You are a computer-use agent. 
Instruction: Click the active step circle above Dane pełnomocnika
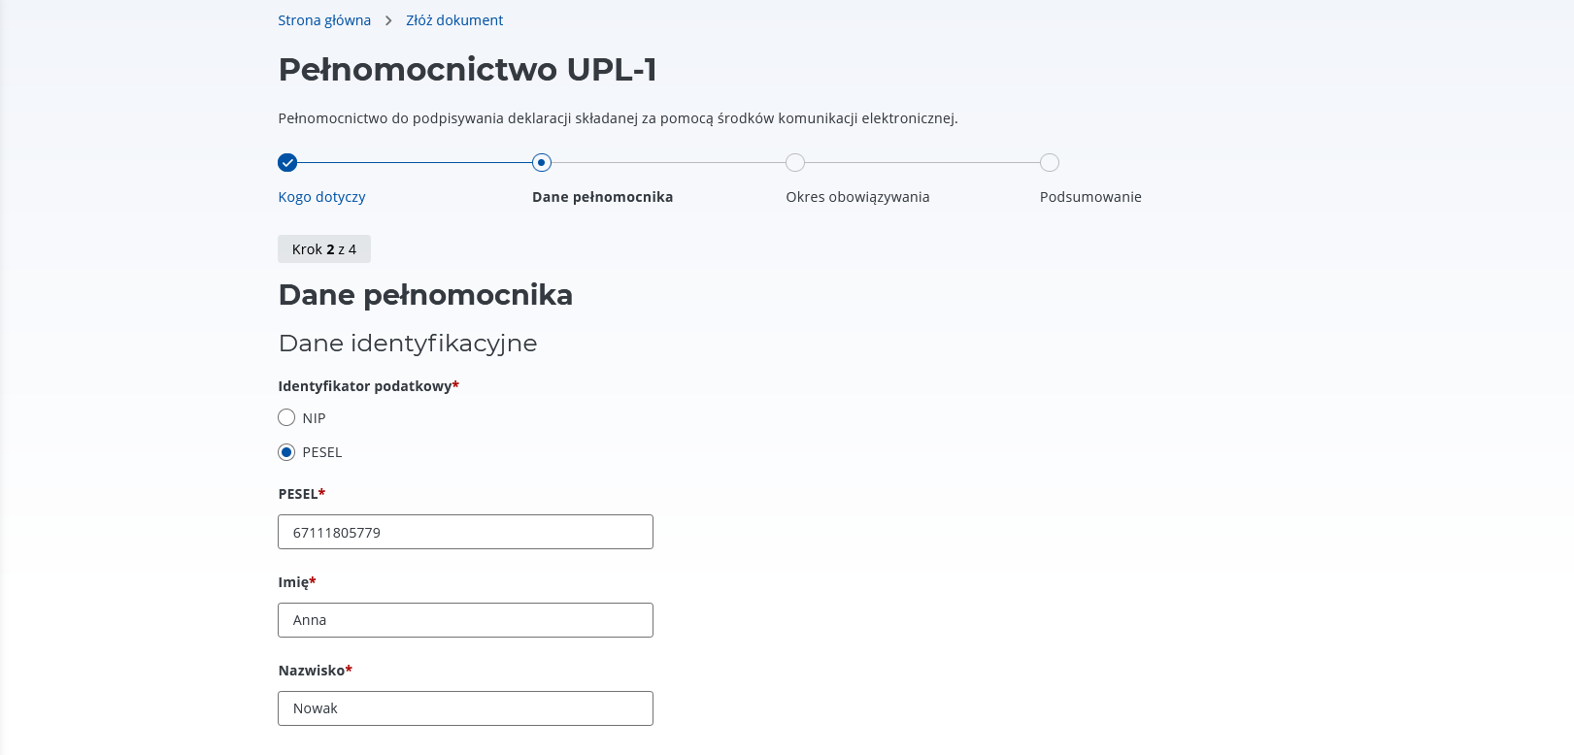coord(542,163)
